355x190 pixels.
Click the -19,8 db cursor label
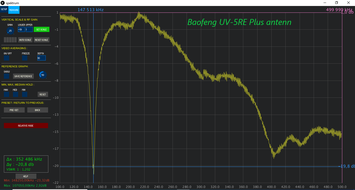tap(346, 166)
